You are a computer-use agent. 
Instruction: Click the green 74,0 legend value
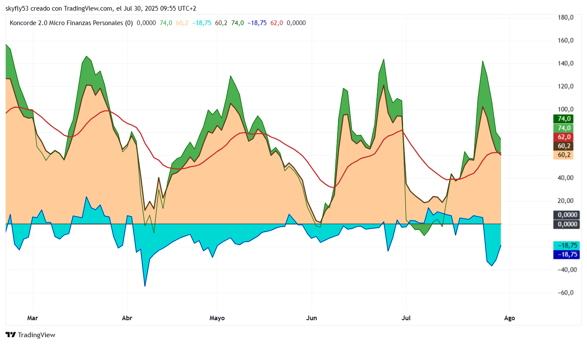(166, 23)
